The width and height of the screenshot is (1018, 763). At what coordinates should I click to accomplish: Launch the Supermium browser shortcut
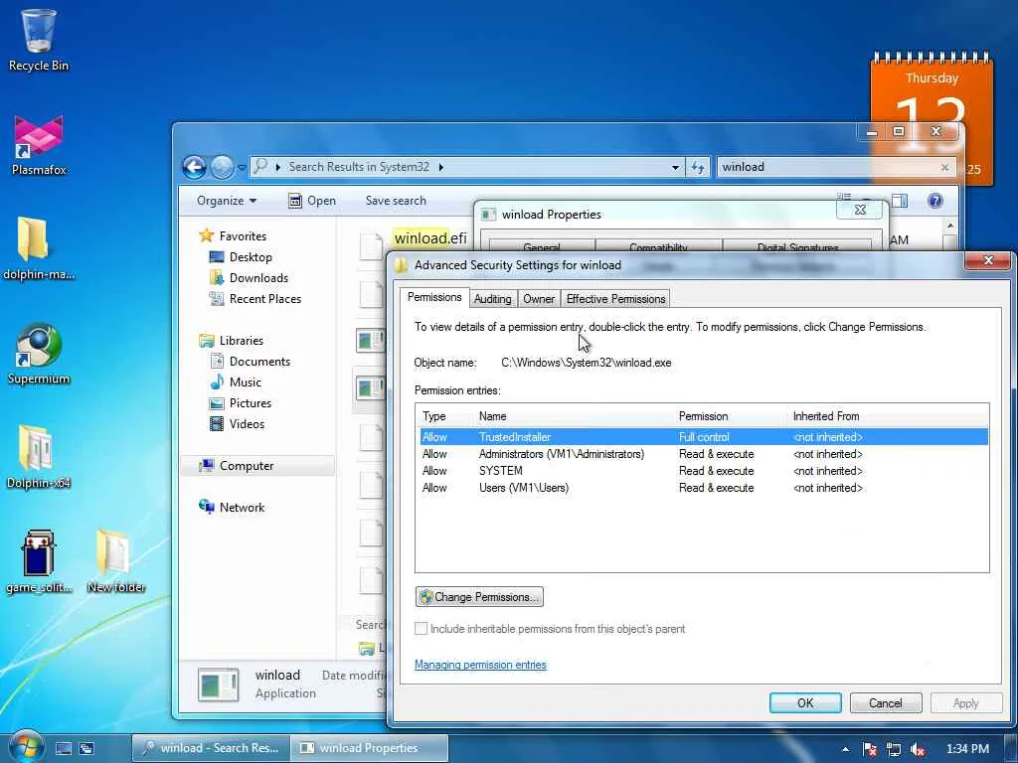tap(39, 354)
